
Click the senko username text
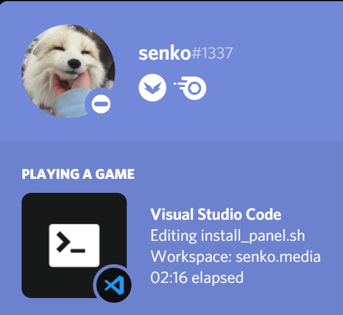(x=165, y=53)
